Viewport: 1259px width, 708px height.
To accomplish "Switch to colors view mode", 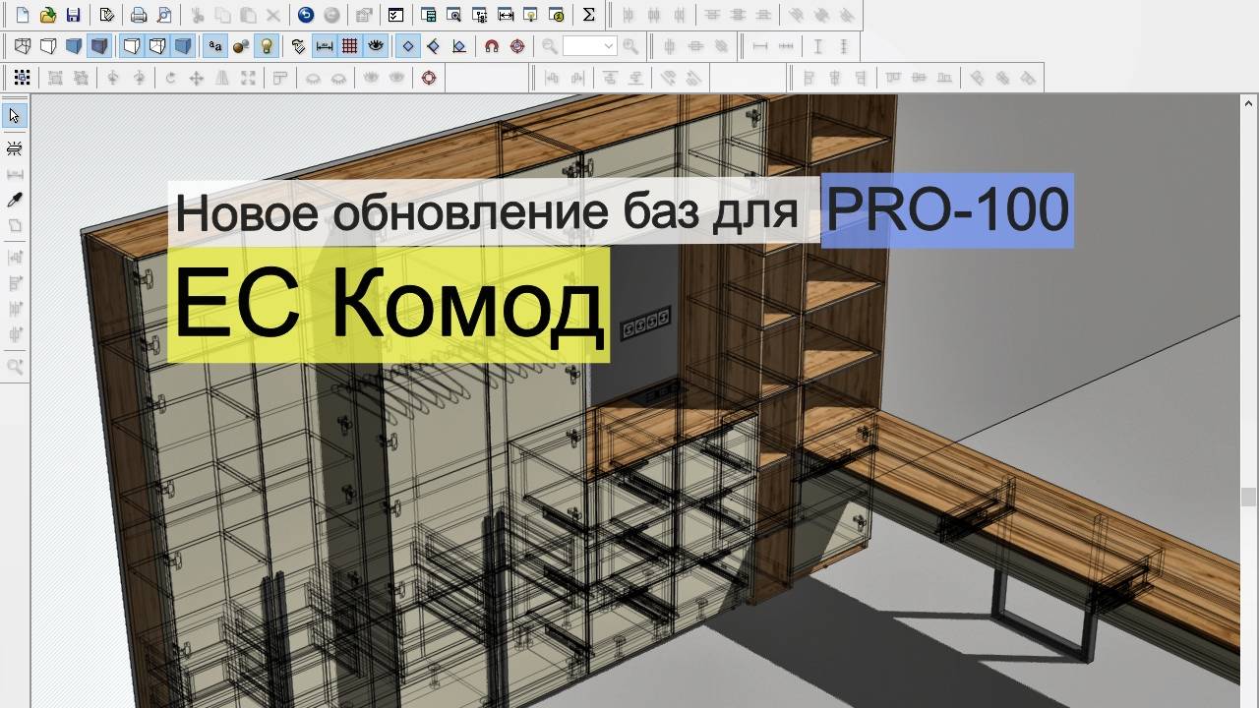I will 74,46.
